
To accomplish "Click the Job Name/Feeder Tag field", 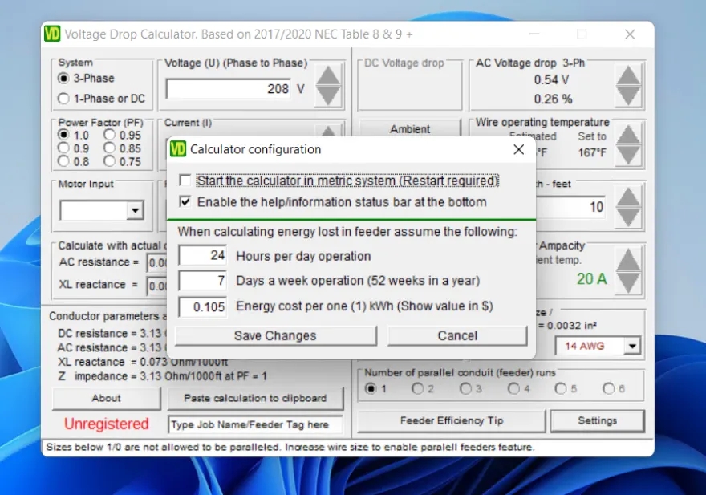I will point(255,424).
